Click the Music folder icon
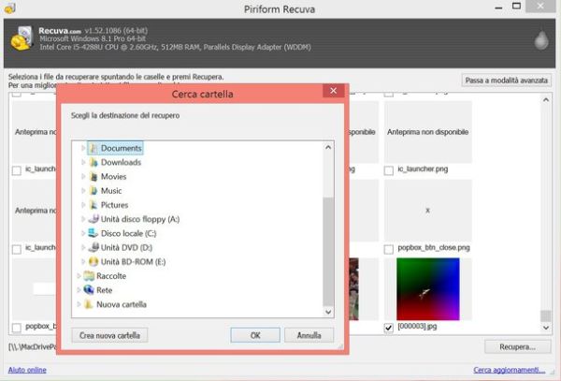Screen dimensions: 561x381 [x=93, y=191]
